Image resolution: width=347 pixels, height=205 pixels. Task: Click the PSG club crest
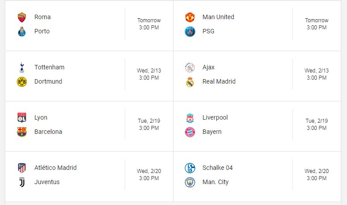(190, 32)
